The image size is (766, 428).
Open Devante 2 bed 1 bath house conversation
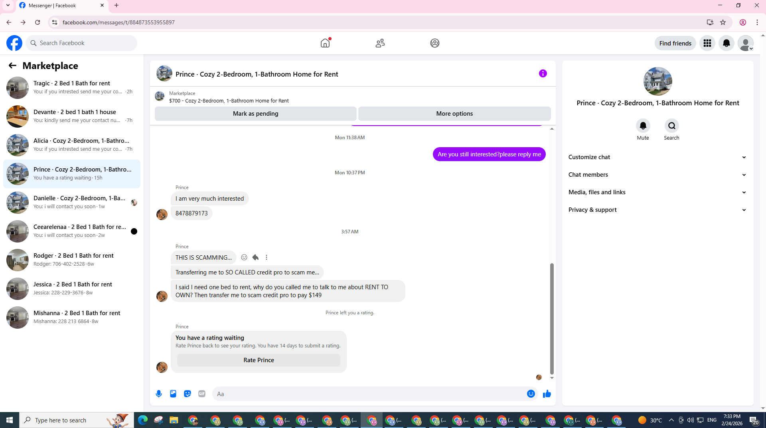tap(72, 116)
